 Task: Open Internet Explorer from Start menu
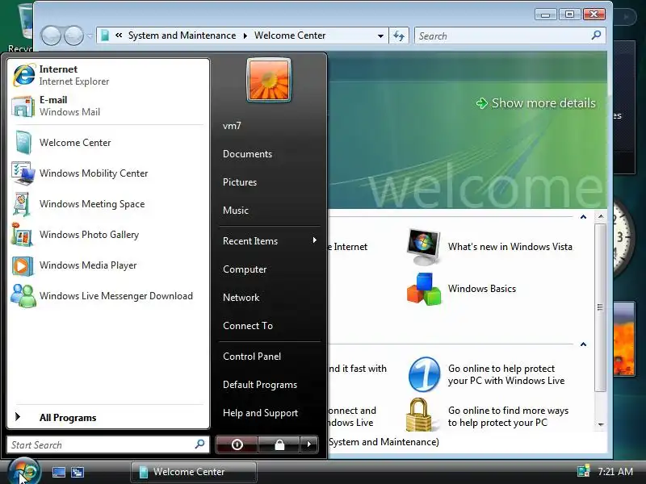point(108,75)
